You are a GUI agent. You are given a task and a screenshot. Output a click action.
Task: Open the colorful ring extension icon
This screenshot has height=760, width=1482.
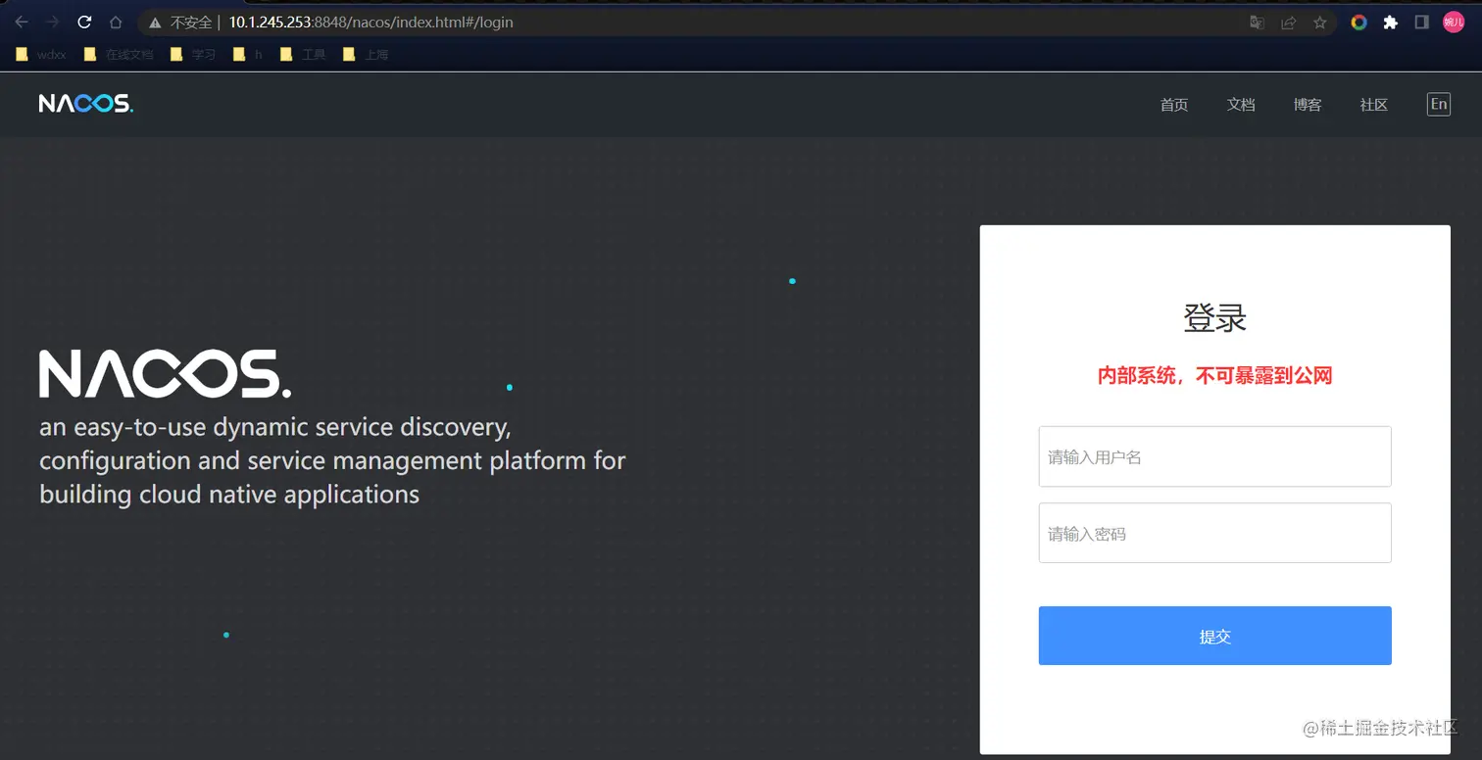(x=1358, y=22)
